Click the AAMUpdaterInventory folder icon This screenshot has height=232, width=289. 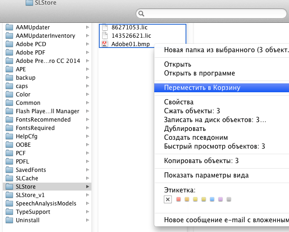pyautogui.click(x=9, y=35)
